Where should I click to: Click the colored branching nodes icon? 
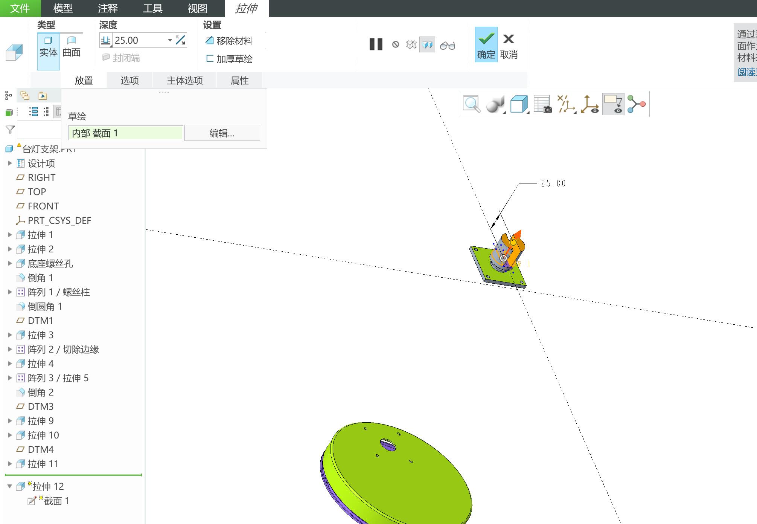(x=637, y=104)
